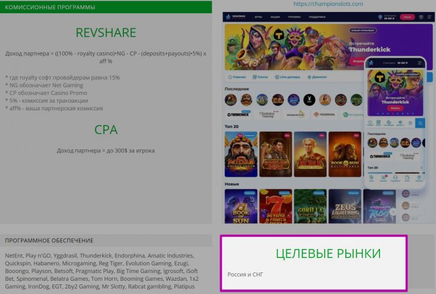
Task: Select the Джекпот tab
Action: point(317,77)
